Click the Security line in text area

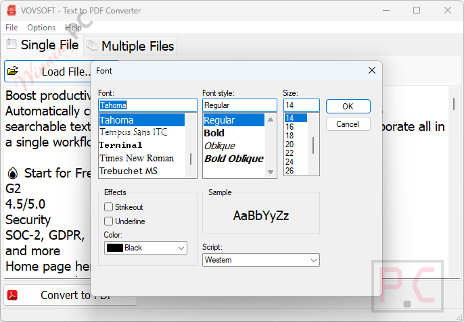[28, 220]
